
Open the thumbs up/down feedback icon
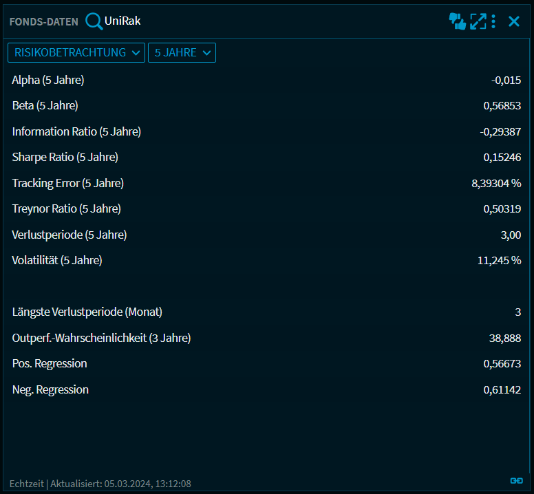(458, 21)
